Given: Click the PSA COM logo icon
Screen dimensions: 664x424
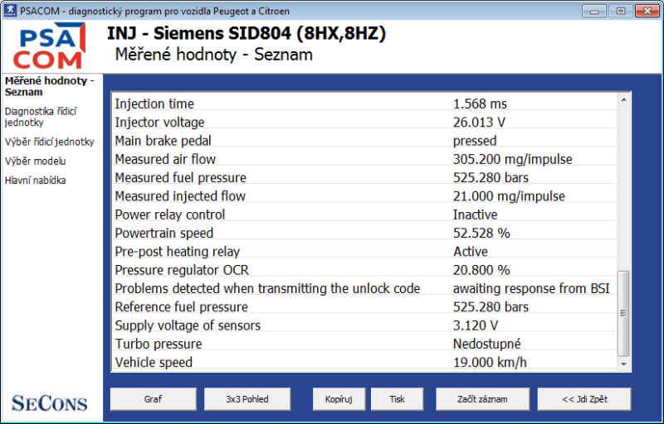Looking at the screenshot, I should coord(51,47).
